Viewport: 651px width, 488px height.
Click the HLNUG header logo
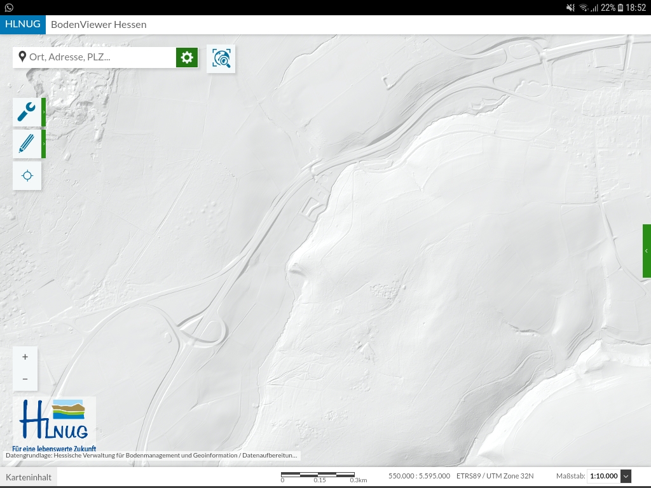[23, 25]
